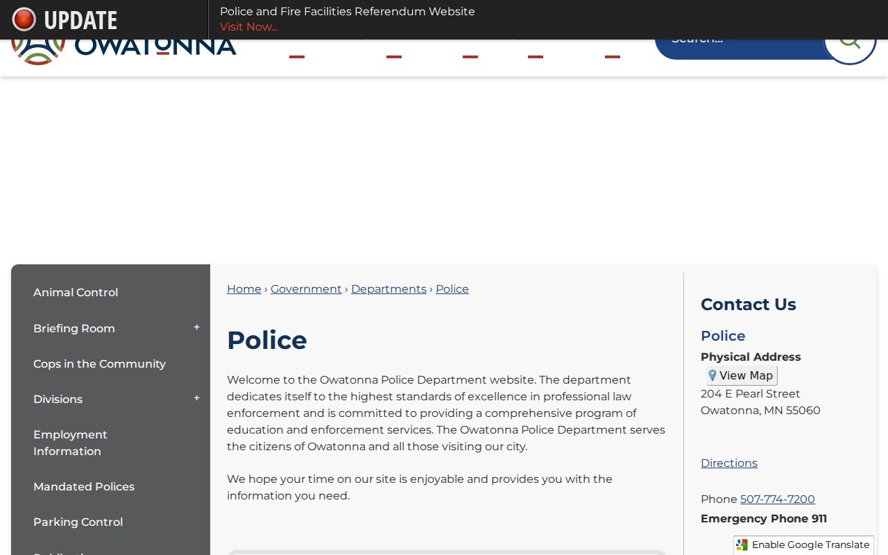Click the Owatonna, MN 55060 text
The height and width of the screenshot is (555, 888).
tap(760, 411)
